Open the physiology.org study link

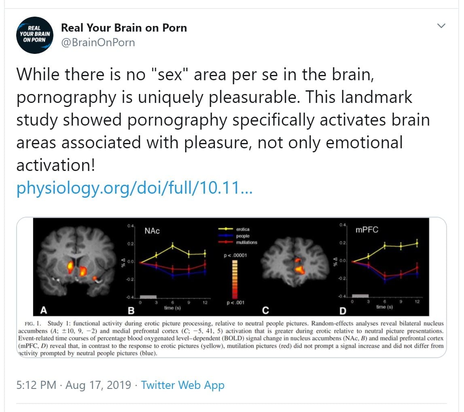tap(134, 188)
